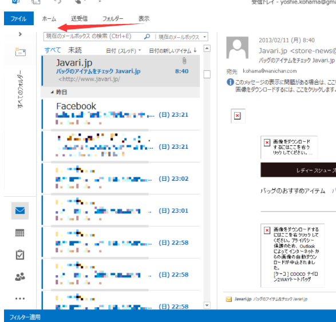Open Calendar view in navigation bar
Viewport: 336px width, 322px height.
[20, 233]
